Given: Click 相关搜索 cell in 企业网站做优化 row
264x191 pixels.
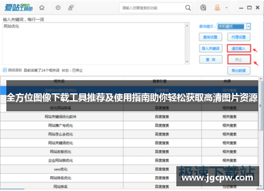Looking at the screenshot, I should (230, 160).
